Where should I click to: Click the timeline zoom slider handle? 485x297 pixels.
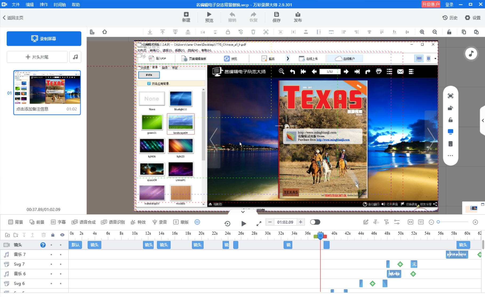click(x=438, y=222)
